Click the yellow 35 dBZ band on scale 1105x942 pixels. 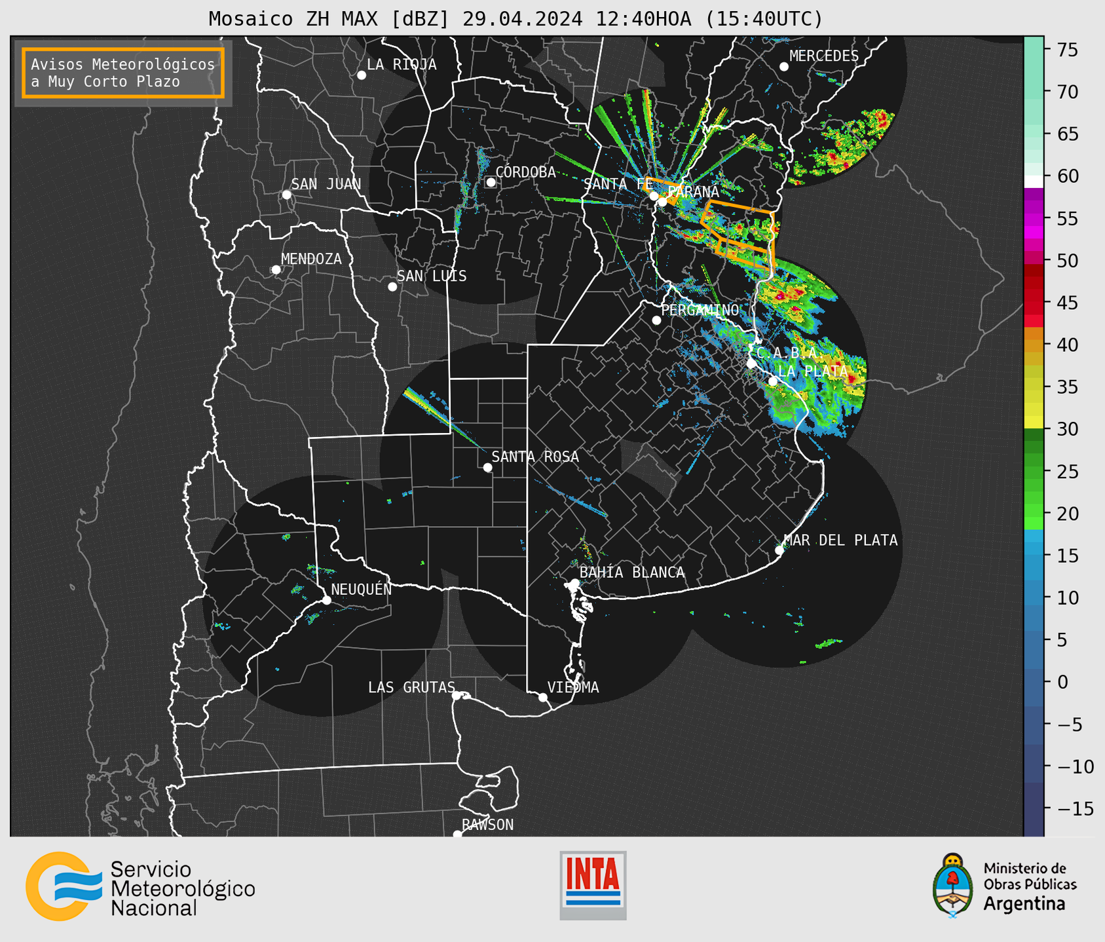click(1034, 386)
